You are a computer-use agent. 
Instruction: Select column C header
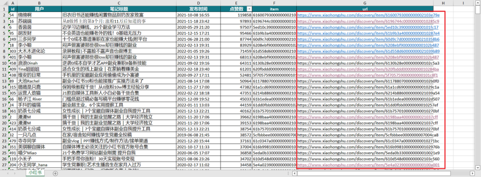[119, 3]
